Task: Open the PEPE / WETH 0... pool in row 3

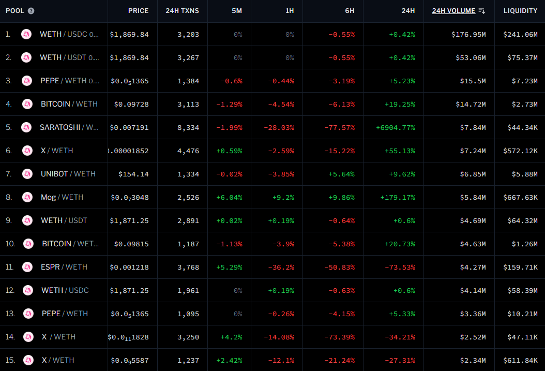Action: 70,81
